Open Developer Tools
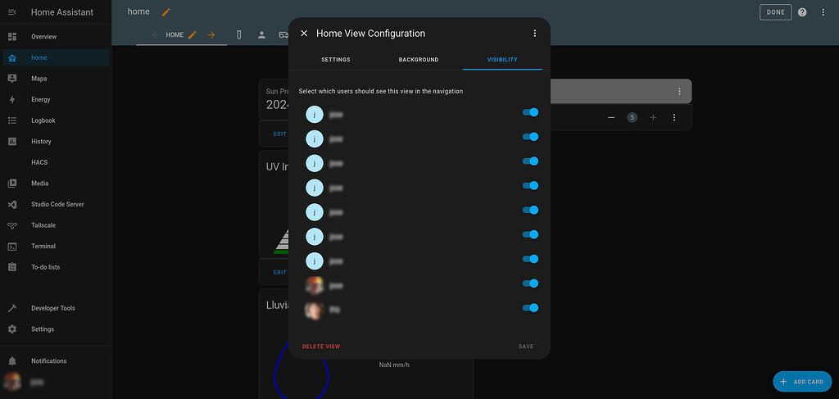Screen dimensions: 839x399 click(56, 308)
